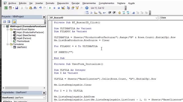Run the macro with green play icon
The width and height of the screenshot is (183, 102).
coord(50,8)
